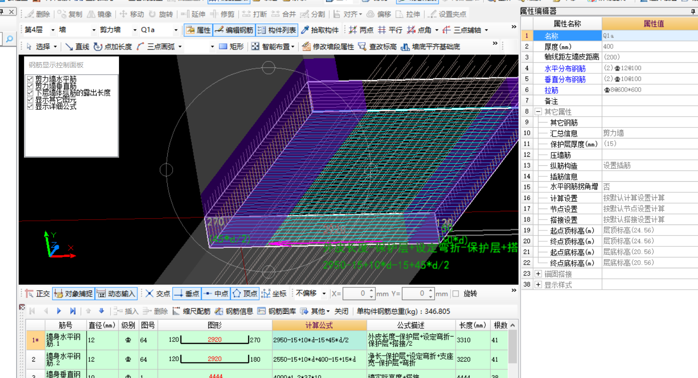The width and height of the screenshot is (698, 378).
Task: Activate 拾取构件 (pick component) tool
Action: click(320, 30)
